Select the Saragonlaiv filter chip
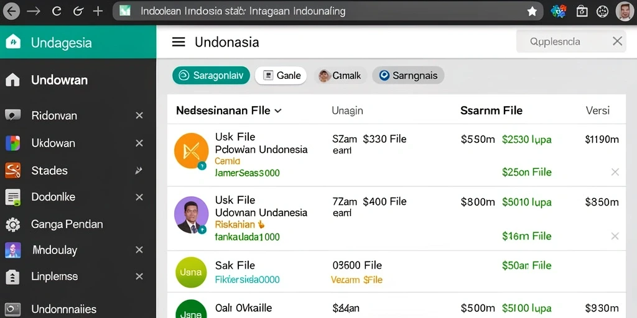The height and width of the screenshot is (318, 637). click(211, 75)
